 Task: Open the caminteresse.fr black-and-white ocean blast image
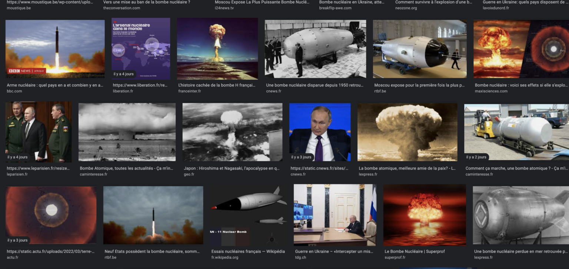click(x=127, y=132)
